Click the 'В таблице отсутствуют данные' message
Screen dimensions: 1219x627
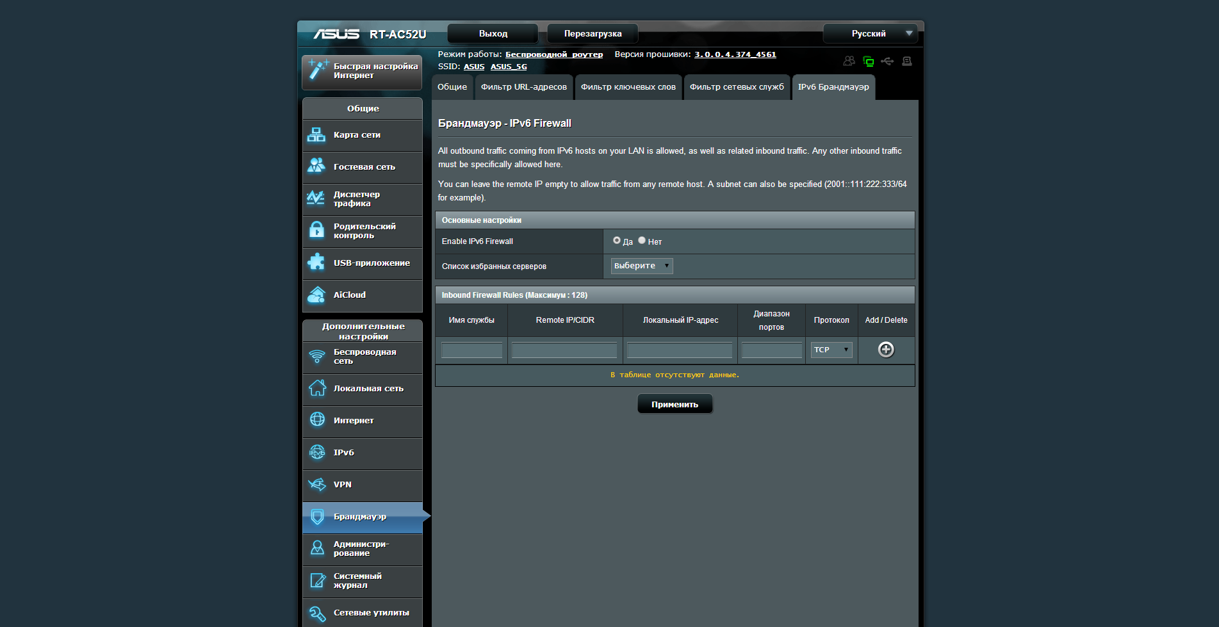675,375
